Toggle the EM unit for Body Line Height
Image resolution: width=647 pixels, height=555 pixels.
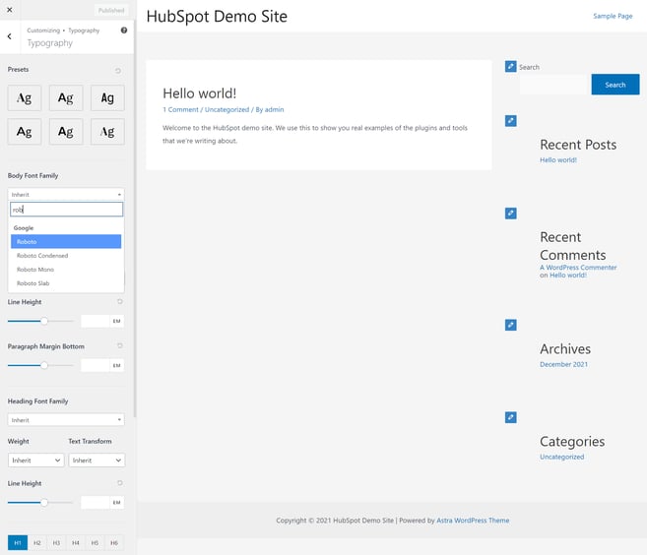coord(117,321)
